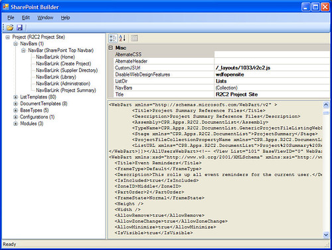Open the Window menu
The image size is (332, 250).
[45, 18]
